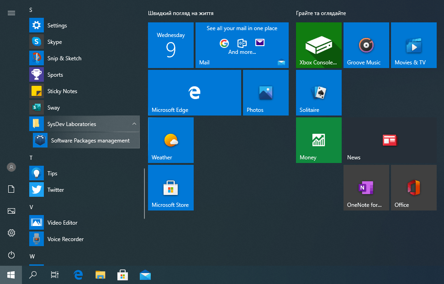Click the 'Швидкий погляд на життя' group title

[180, 13]
